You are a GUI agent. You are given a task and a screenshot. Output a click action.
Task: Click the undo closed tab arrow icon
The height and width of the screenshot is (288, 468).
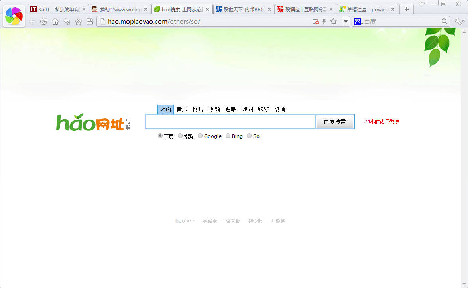tap(67, 22)
